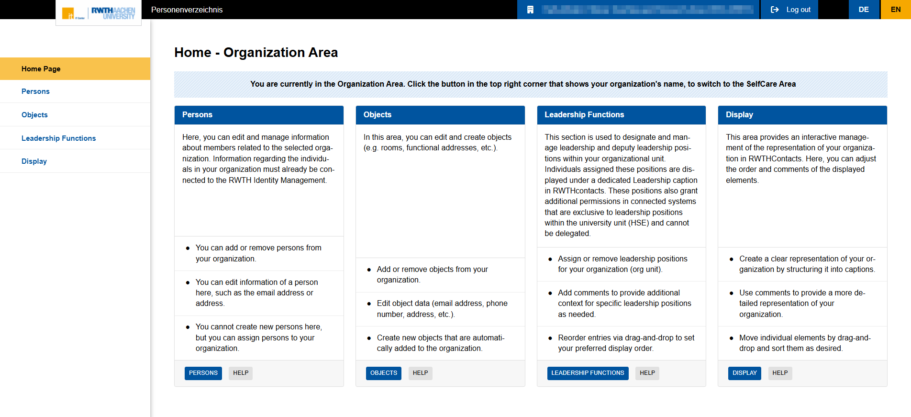Click the DISPLAY button in Display card

pyautogui.click(x=744, y=373)
